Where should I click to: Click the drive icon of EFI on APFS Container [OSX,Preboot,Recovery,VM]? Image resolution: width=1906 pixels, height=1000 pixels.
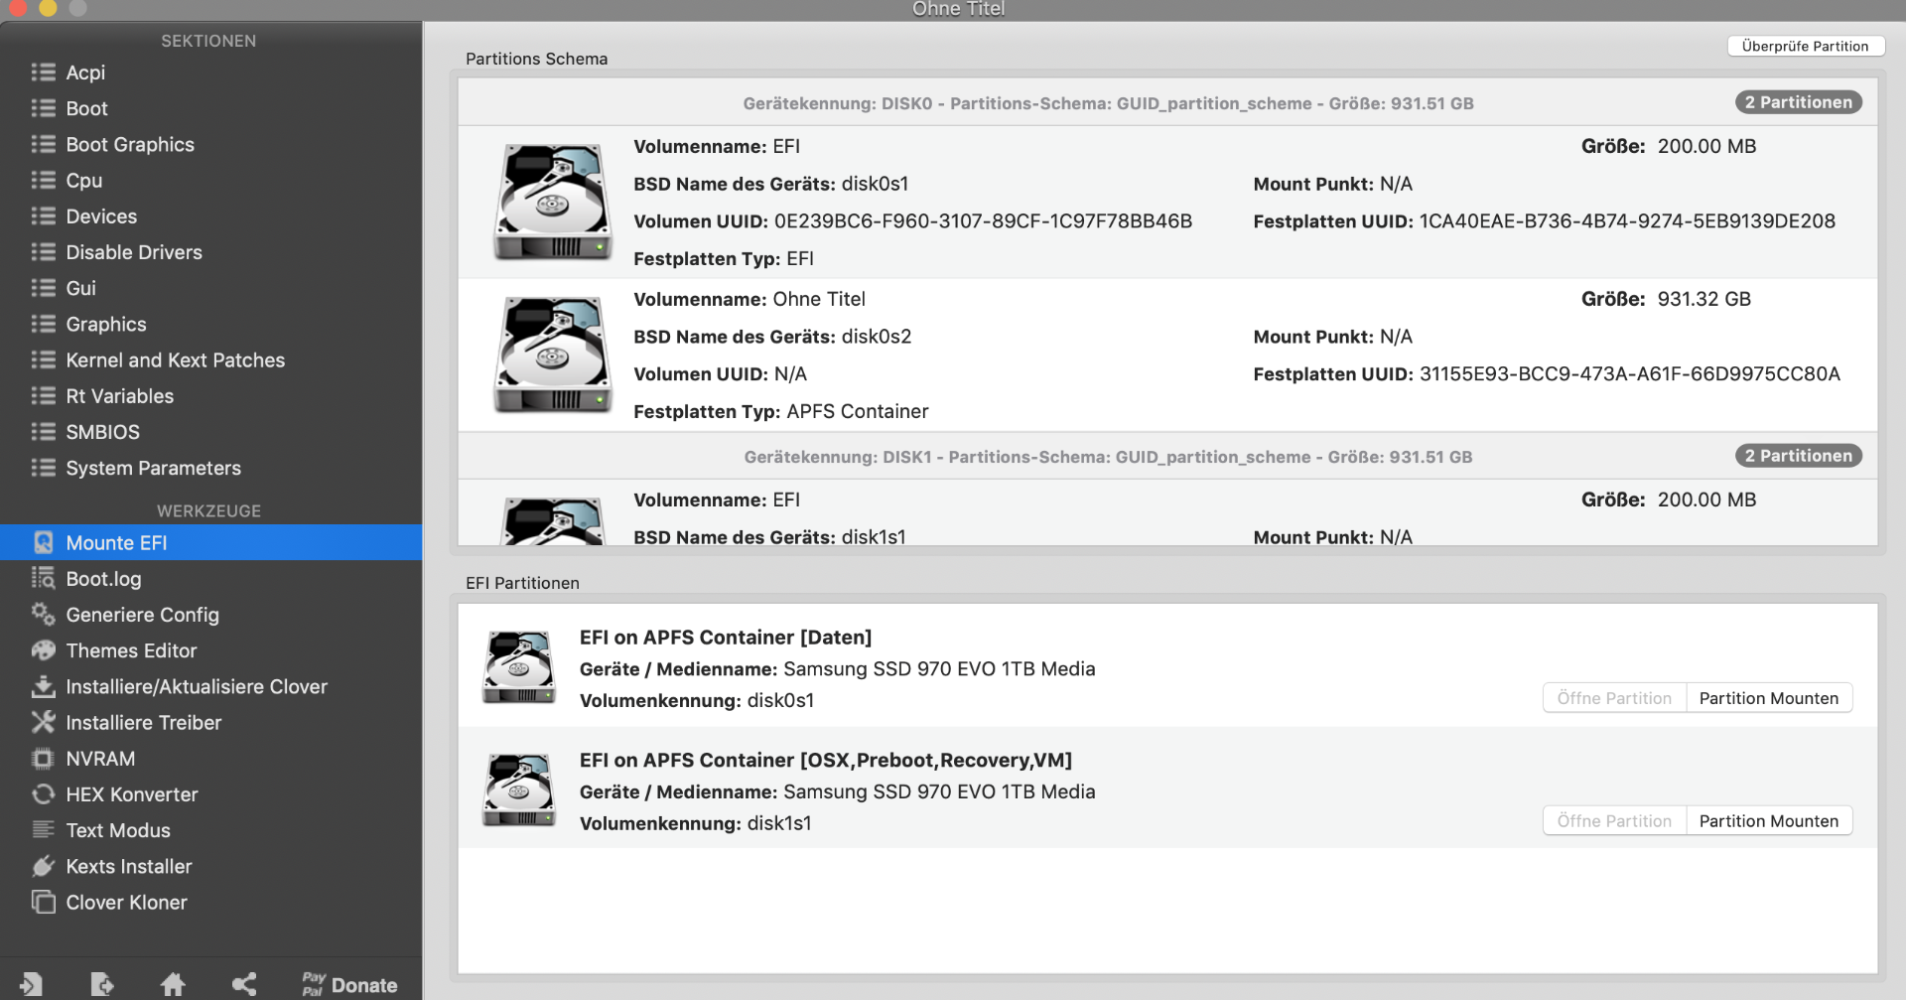pyautogui.click(x=518, y=790)
